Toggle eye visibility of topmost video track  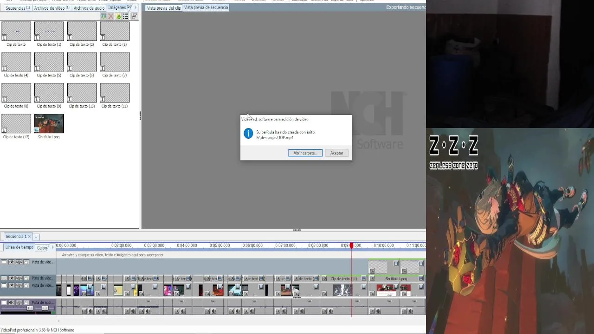pyautogui.click(x=12, y=262)
